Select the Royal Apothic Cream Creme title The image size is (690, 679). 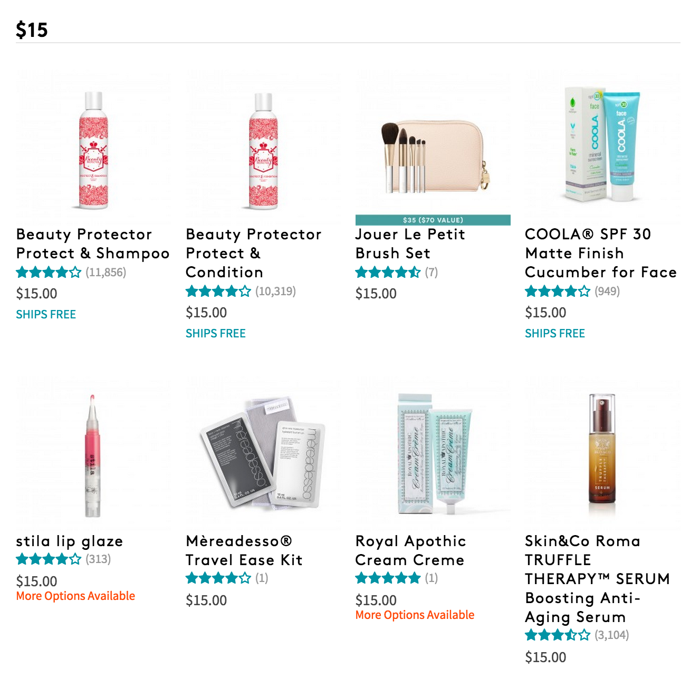tap(410, 550)
